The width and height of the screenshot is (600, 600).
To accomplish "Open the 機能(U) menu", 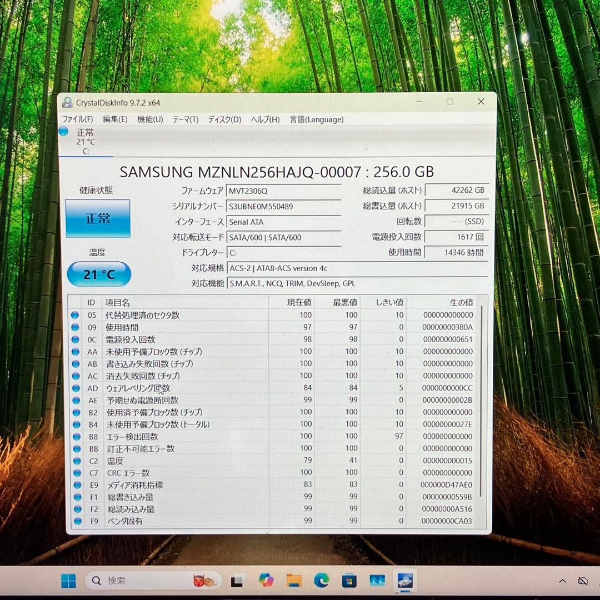I will pyautogui.click(x=150, y=119).
